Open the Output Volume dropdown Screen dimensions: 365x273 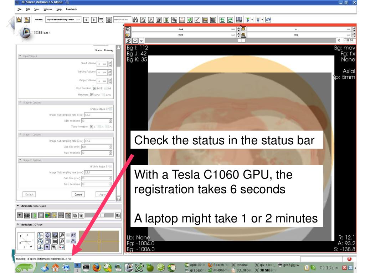tap(102, 81)
